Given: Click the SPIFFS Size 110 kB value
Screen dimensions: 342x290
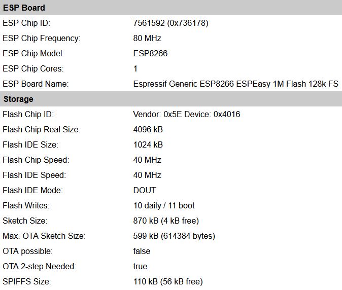Looking at the screenshot, I should pos(168,281).
